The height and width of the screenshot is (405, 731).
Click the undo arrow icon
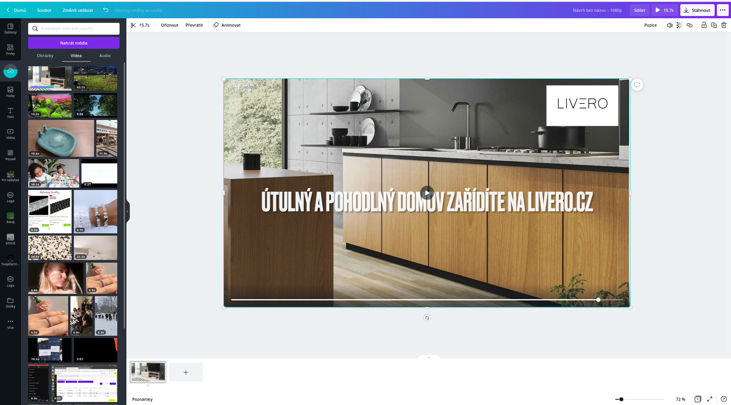pos(106,10)
